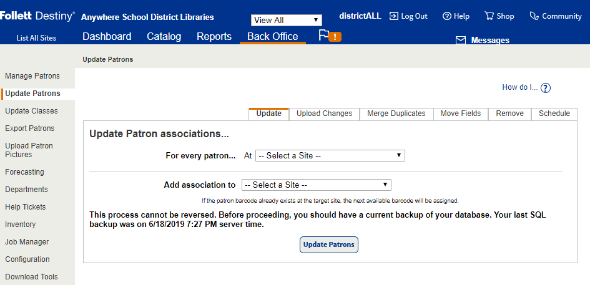Open the For every patron site dropdown
590x285 pixels.
coord(330,156)
